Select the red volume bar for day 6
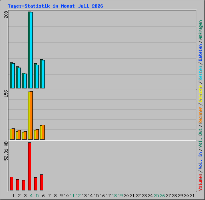Viewport: 205px width, 200px height. [42, 182]
